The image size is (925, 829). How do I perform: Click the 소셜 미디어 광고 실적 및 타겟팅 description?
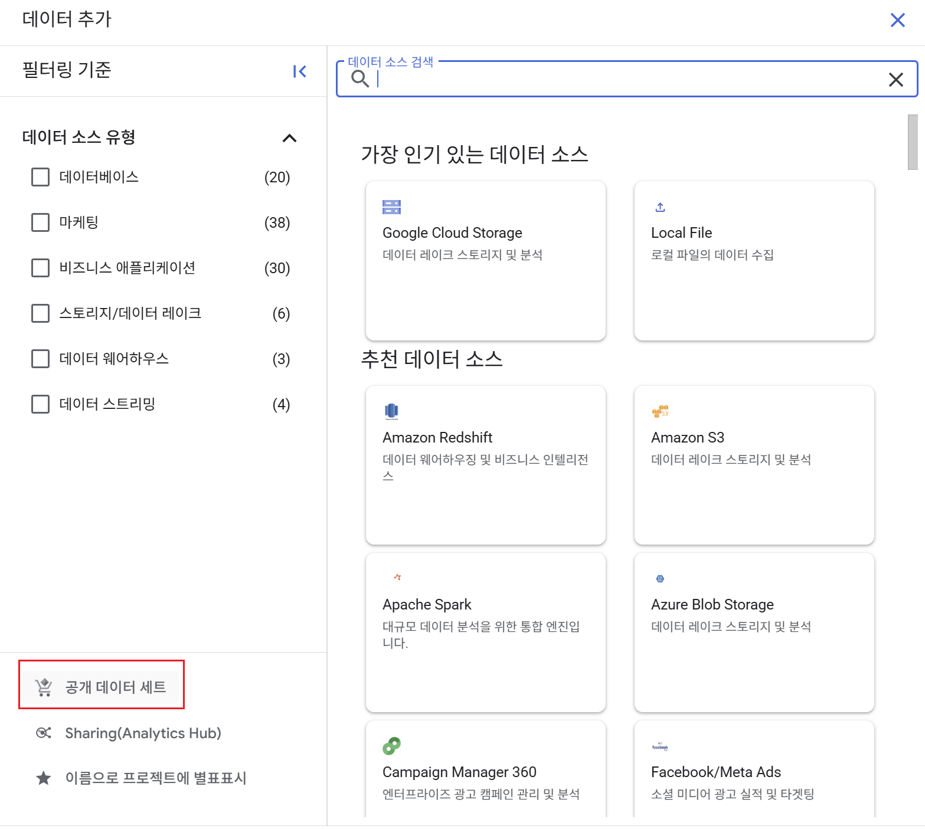click(x=733, y=794)
